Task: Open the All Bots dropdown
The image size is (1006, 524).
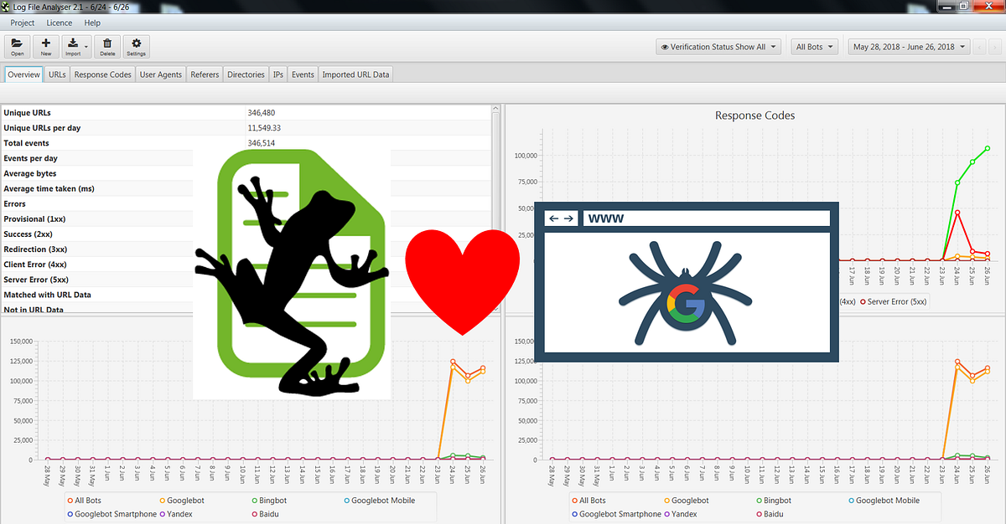Action: pyautogui.click(x=814, y=47)
